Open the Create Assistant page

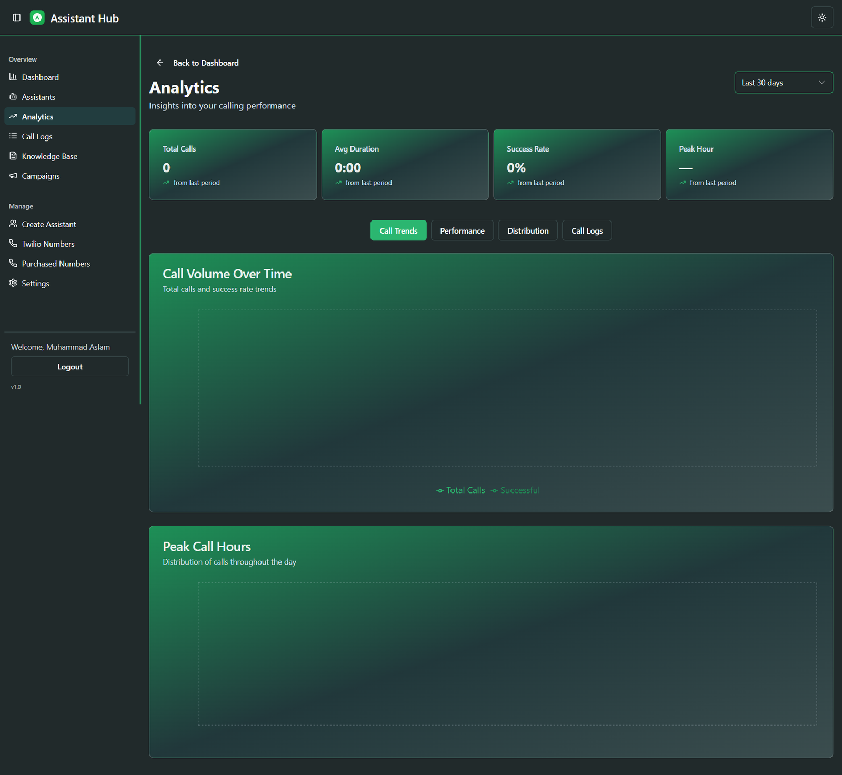click(48, 224)
